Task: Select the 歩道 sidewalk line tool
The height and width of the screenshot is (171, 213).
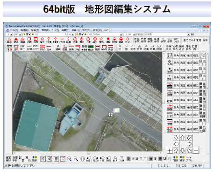Action: pos(111,48)
